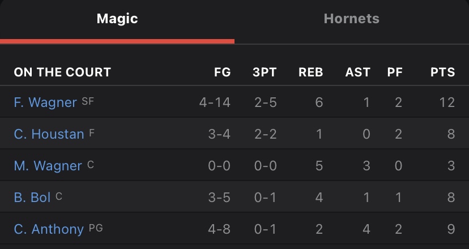Click the AST column header
This screenshot has width=469, height=249.
click(x=357, y=72)
